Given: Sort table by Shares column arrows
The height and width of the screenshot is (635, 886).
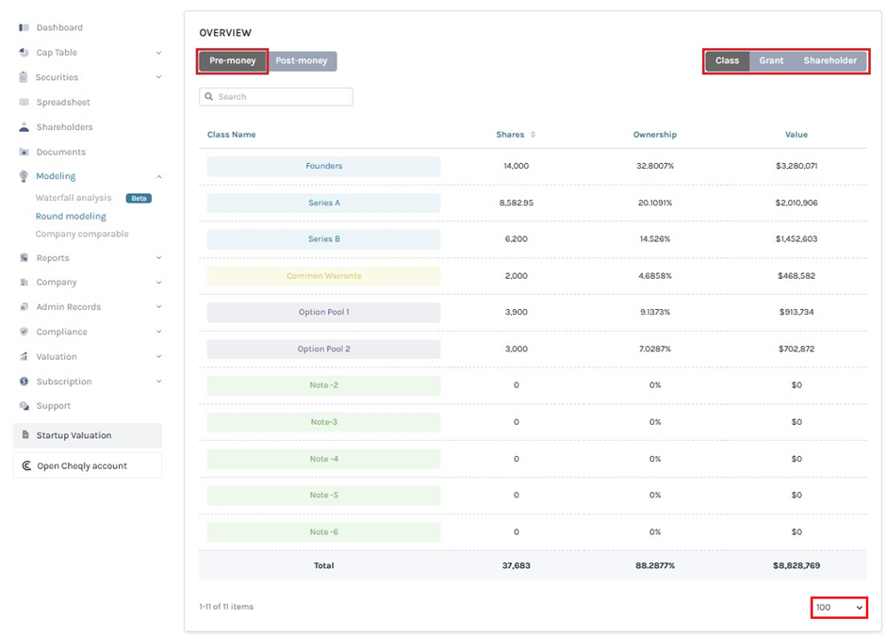Looking at the screenshot, I should click(x=533, y=135).
